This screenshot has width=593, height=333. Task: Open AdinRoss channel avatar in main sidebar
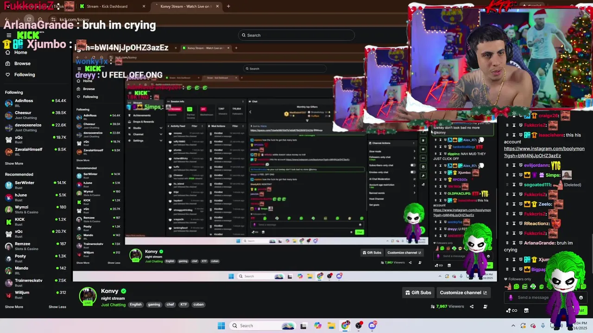click(x=9, y=103)
